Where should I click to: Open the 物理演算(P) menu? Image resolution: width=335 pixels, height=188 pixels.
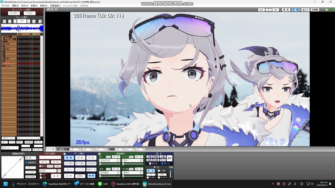coord(55,5)
